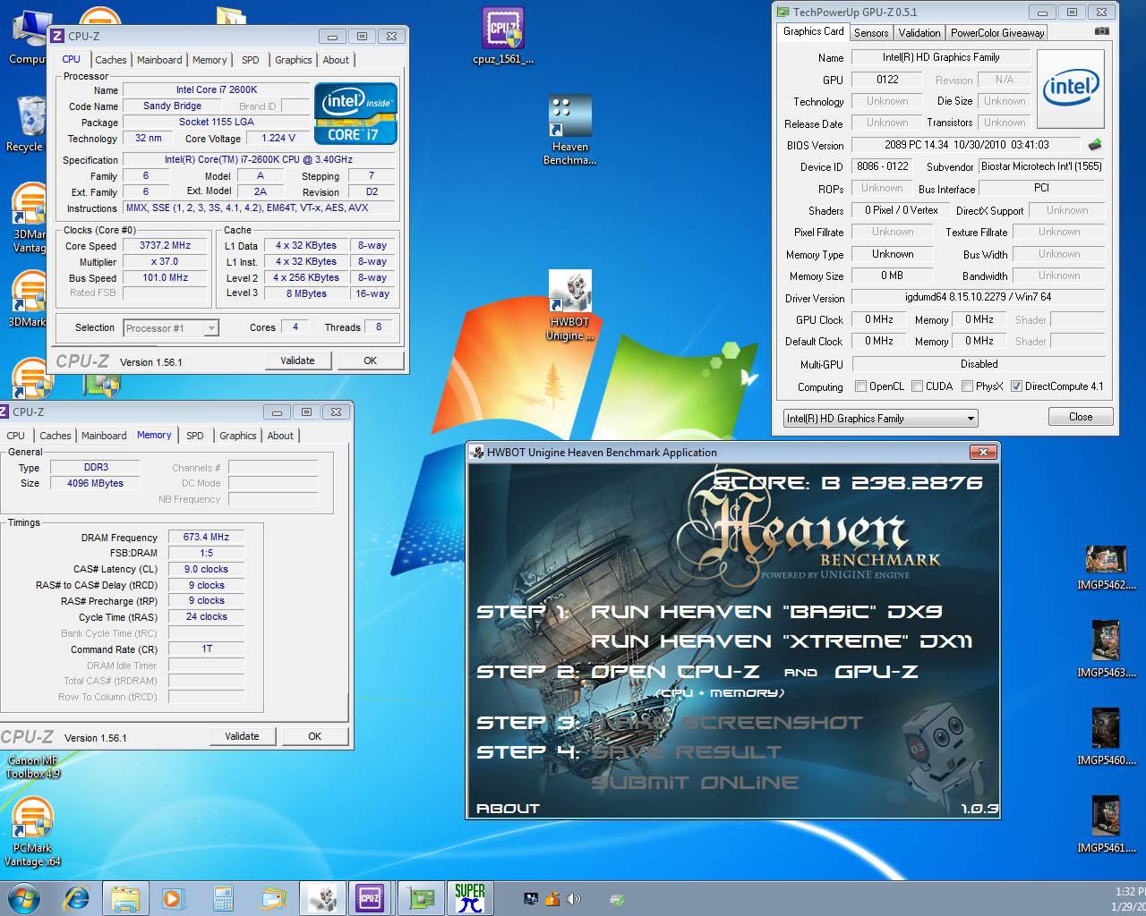Toggle the CUDA checkbox in GPU-Z
Viewport: 1146px width, 916px height.
point(917,386)
